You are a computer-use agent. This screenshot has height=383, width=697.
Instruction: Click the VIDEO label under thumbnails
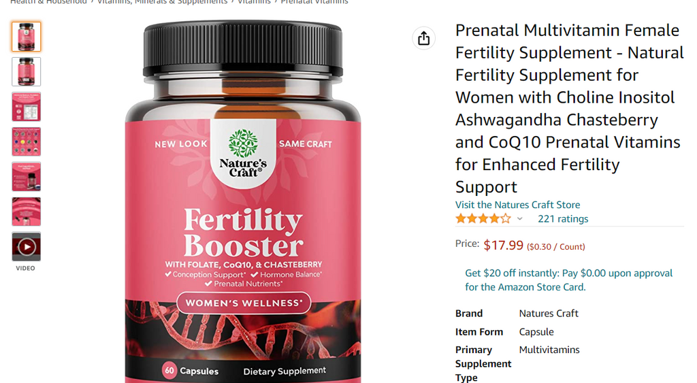coord(25,268)
